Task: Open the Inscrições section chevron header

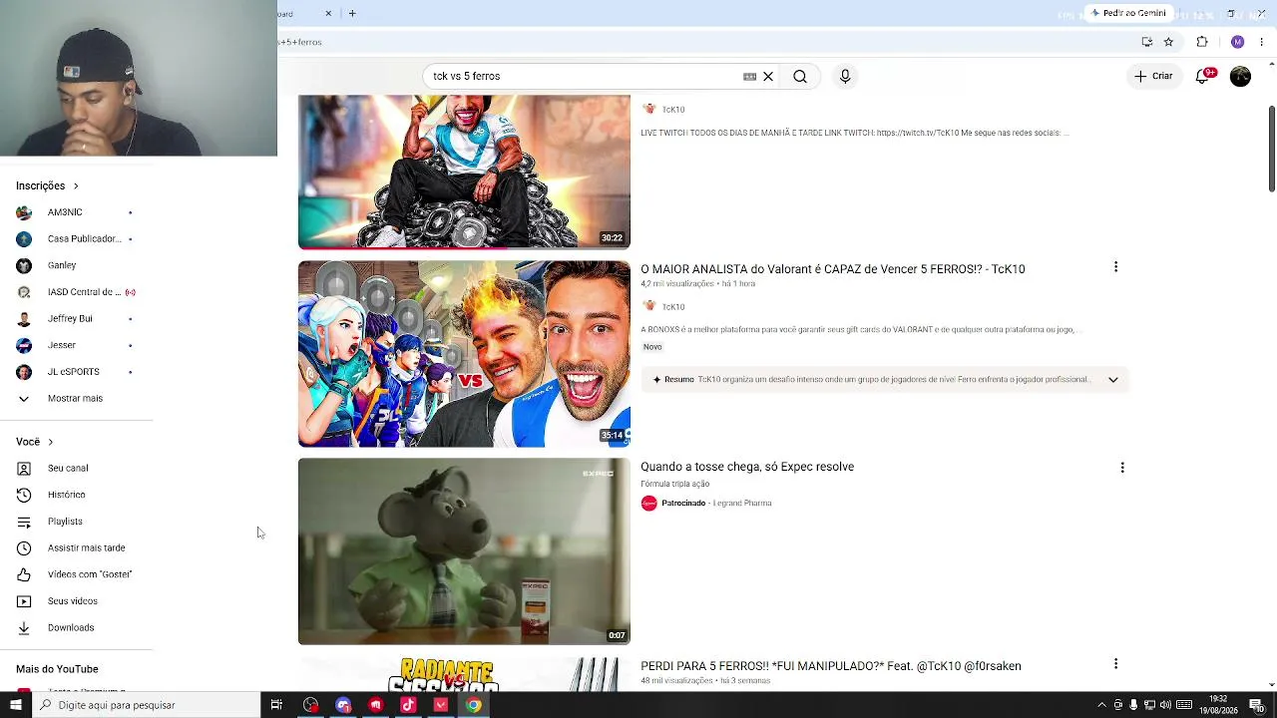Action: [x=48, y=185]
